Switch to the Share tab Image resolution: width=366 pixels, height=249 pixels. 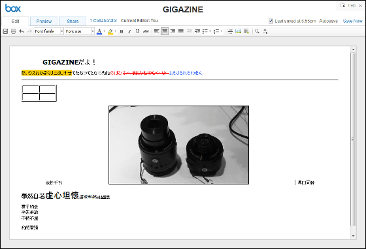[73, 21]
